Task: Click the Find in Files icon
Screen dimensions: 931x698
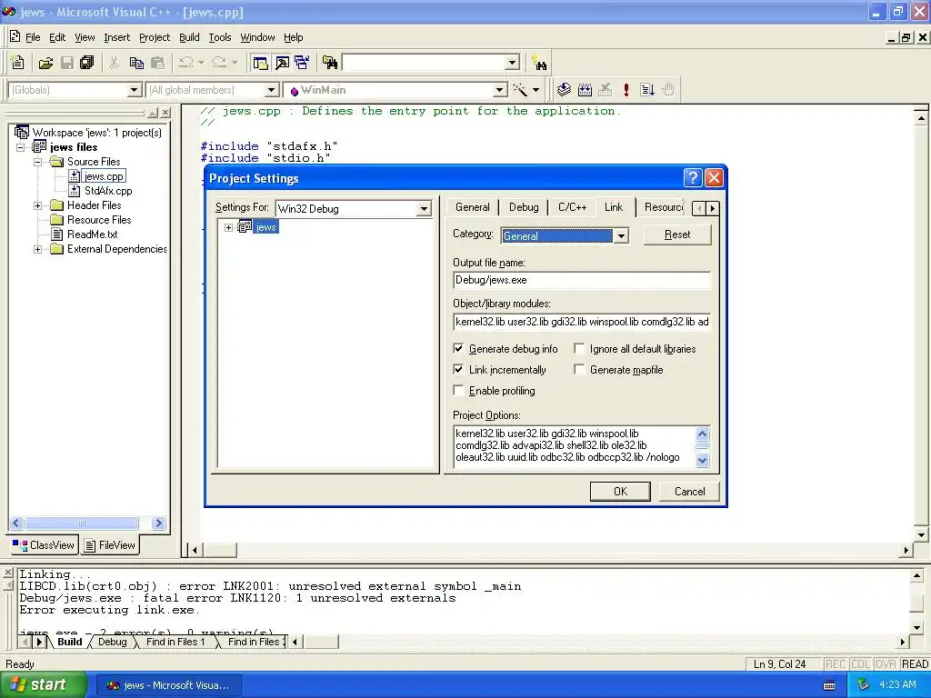Action: [329, 63]
